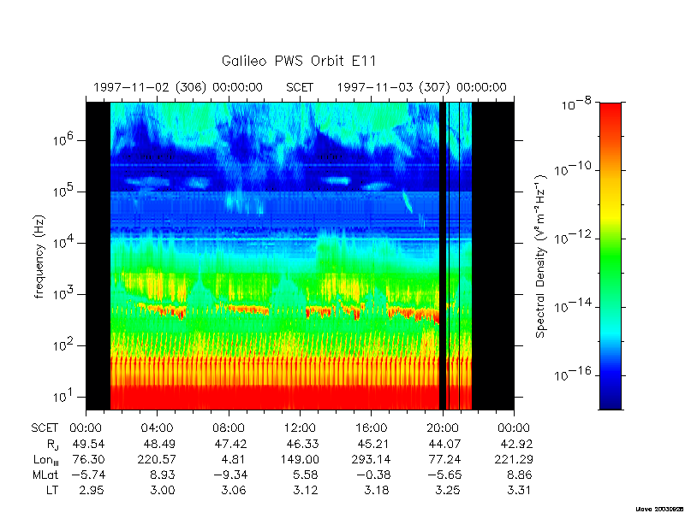Click the 'Spectral Density' colorbar label
This screenshot has width=685, height=513.
(541, 256)
